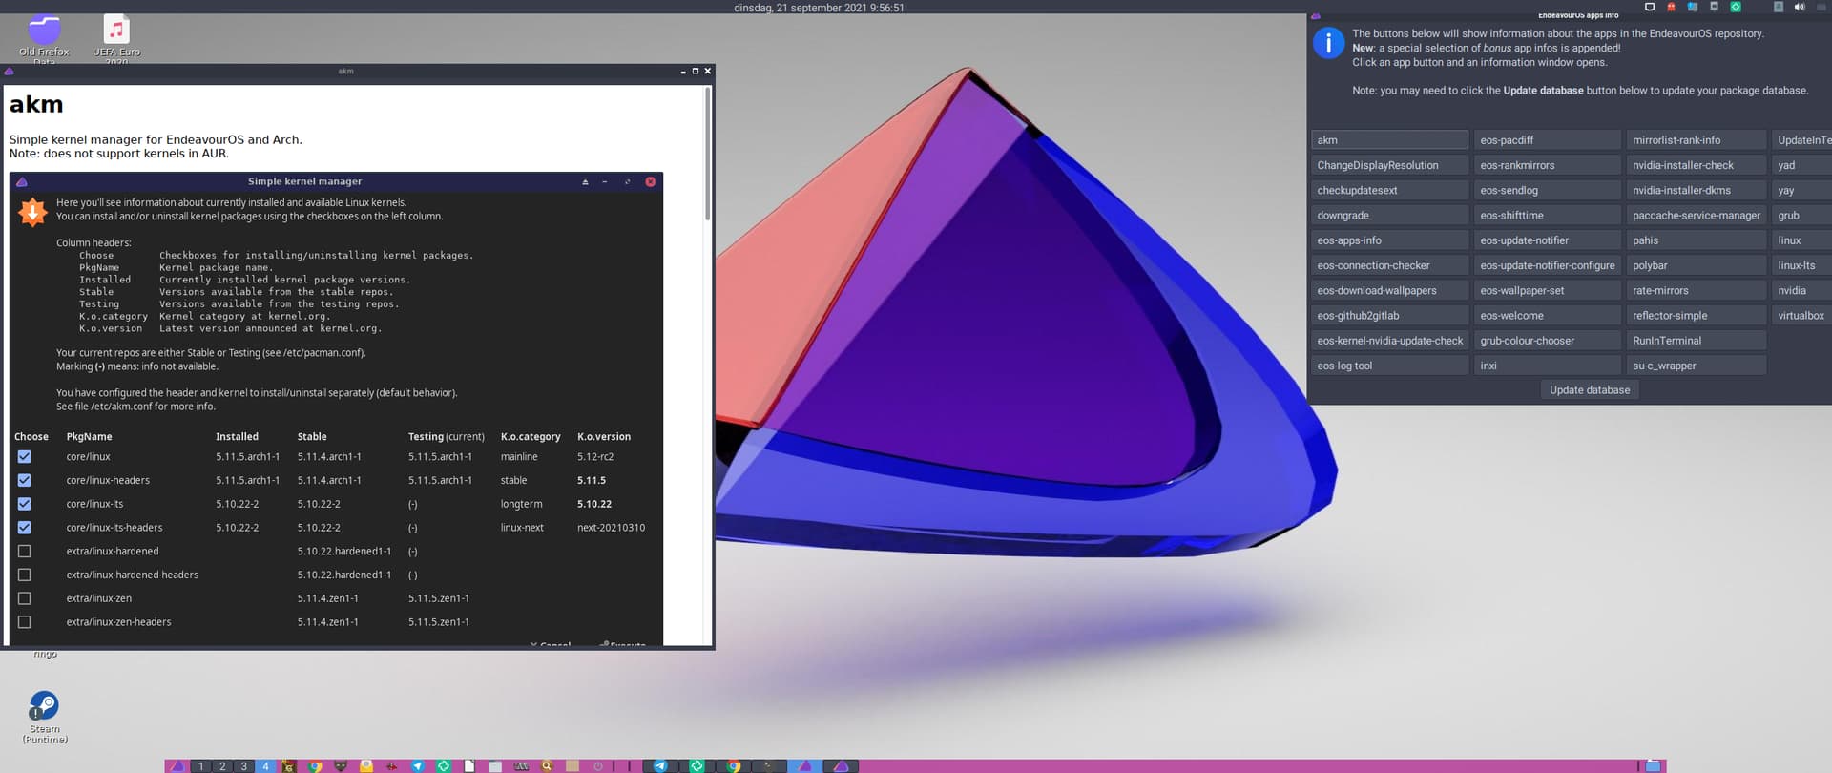The height and width of the screenshot is (773, 1832).
Task: Click the cat-face launcher in the bottom panel
Action: pos(341,766)
